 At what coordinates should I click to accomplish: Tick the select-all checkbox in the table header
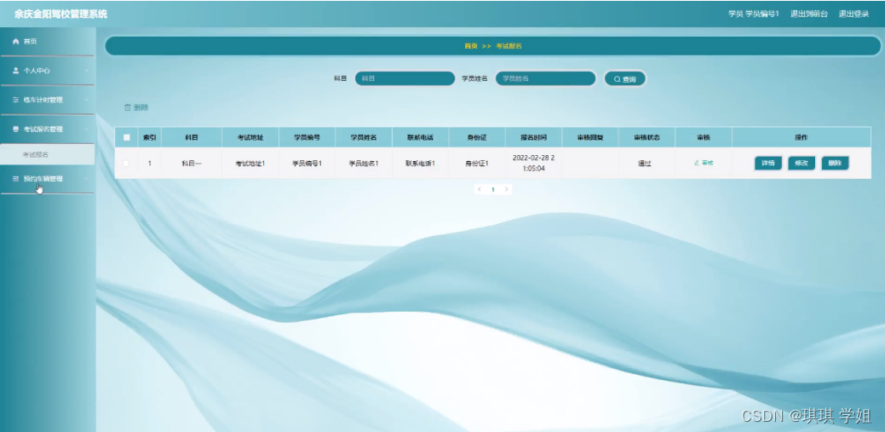tap(126, 137)
